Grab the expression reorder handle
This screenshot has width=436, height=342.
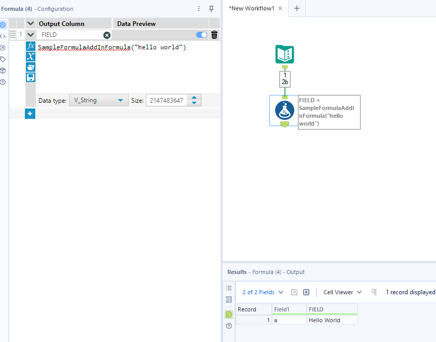13,34
